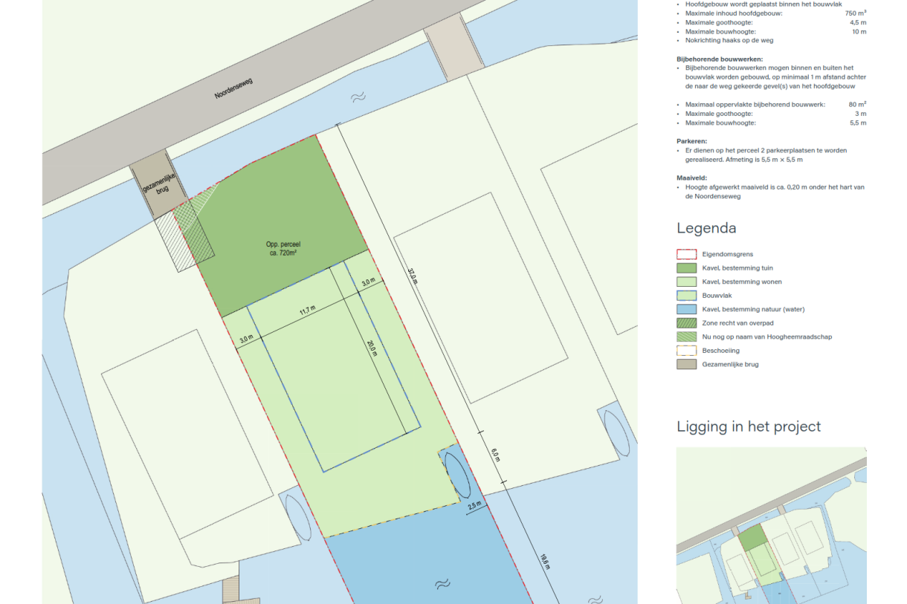This screenshot has height=604, width=907.
Task: Click the 'Opp. perceel ca. 720m²' label
Action: [283, 249]
